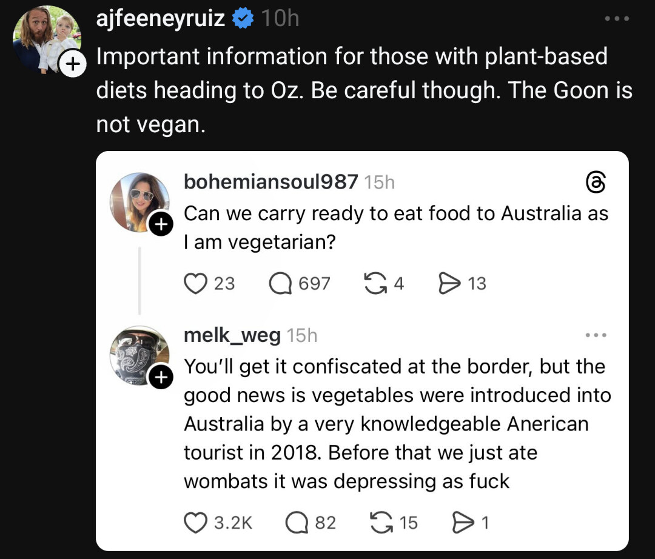Viewport: 655px width, 559px height.
Task: Click ajfeeneyruiz's verified badge
Action: (x=243, y=19)
